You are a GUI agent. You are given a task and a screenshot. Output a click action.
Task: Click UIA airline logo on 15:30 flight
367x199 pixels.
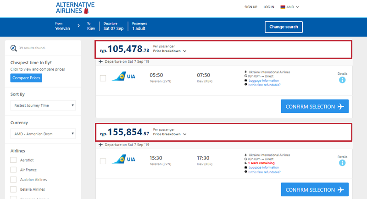(123, 159)
